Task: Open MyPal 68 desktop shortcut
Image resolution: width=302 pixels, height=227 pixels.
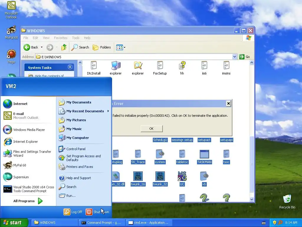Action: (11, 32)
